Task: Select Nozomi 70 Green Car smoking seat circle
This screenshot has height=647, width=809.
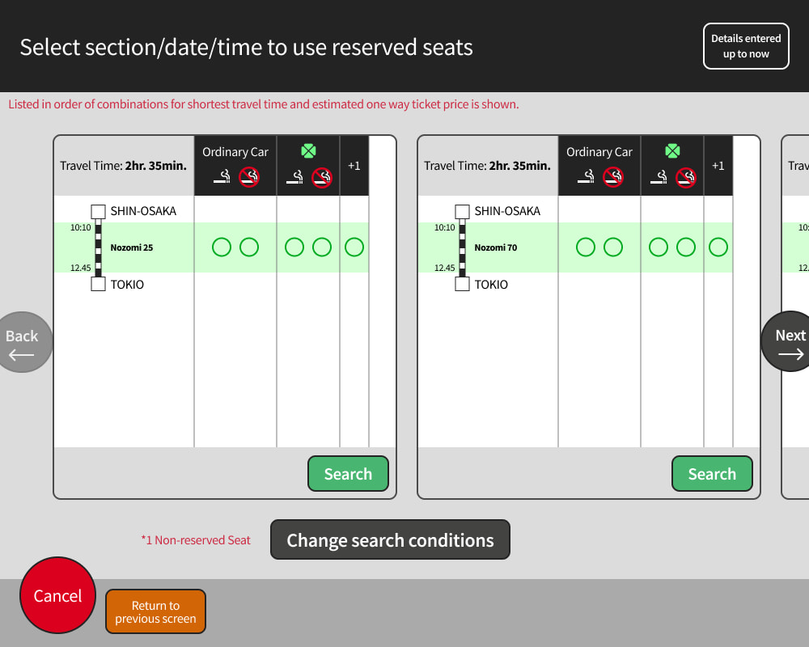Action: pyautogui.click(x=658, y=247)
